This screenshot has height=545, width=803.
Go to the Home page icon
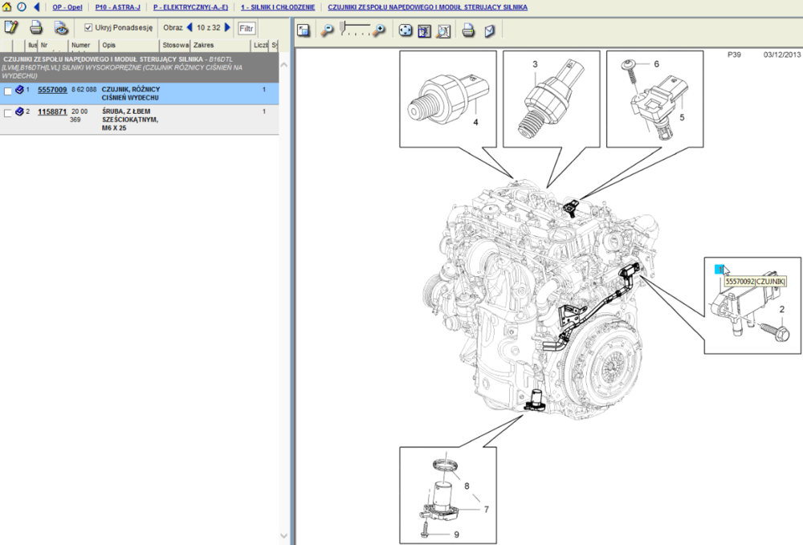pyautogui.click(x=8, y=6)
